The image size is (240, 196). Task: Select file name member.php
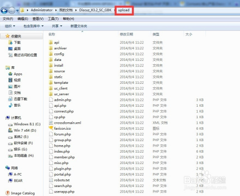(64, 157)
